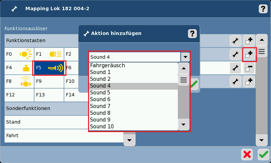Open help in Aktion hinzufügen dialog
271x163 pixels.
coord(192,33)
